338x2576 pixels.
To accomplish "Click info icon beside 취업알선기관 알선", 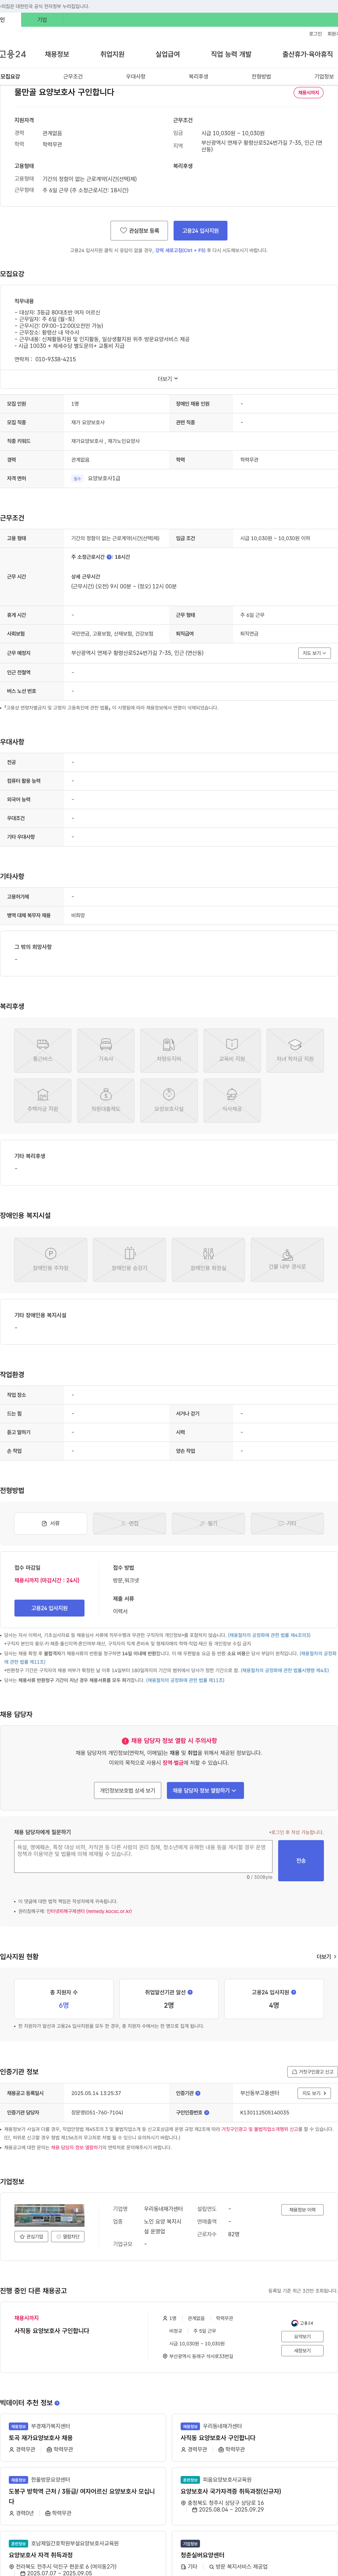I will click(190, 1991).
